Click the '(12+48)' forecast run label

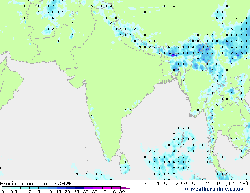click(x=237, y=184)
